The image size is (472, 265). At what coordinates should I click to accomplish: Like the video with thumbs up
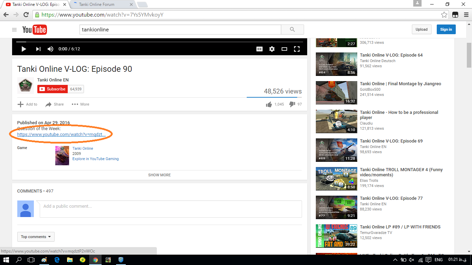pos(269,104)
